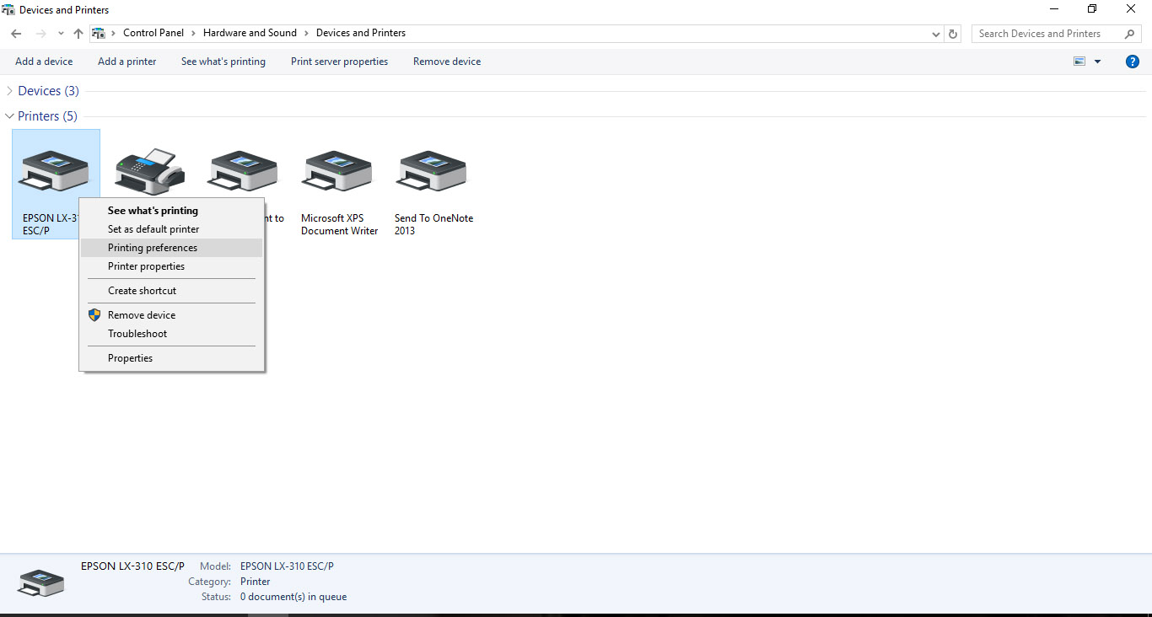Open the chevron after Control Panel breadcrumb
Viewport: 1152px width, 617px height.
tap(193, 33)
